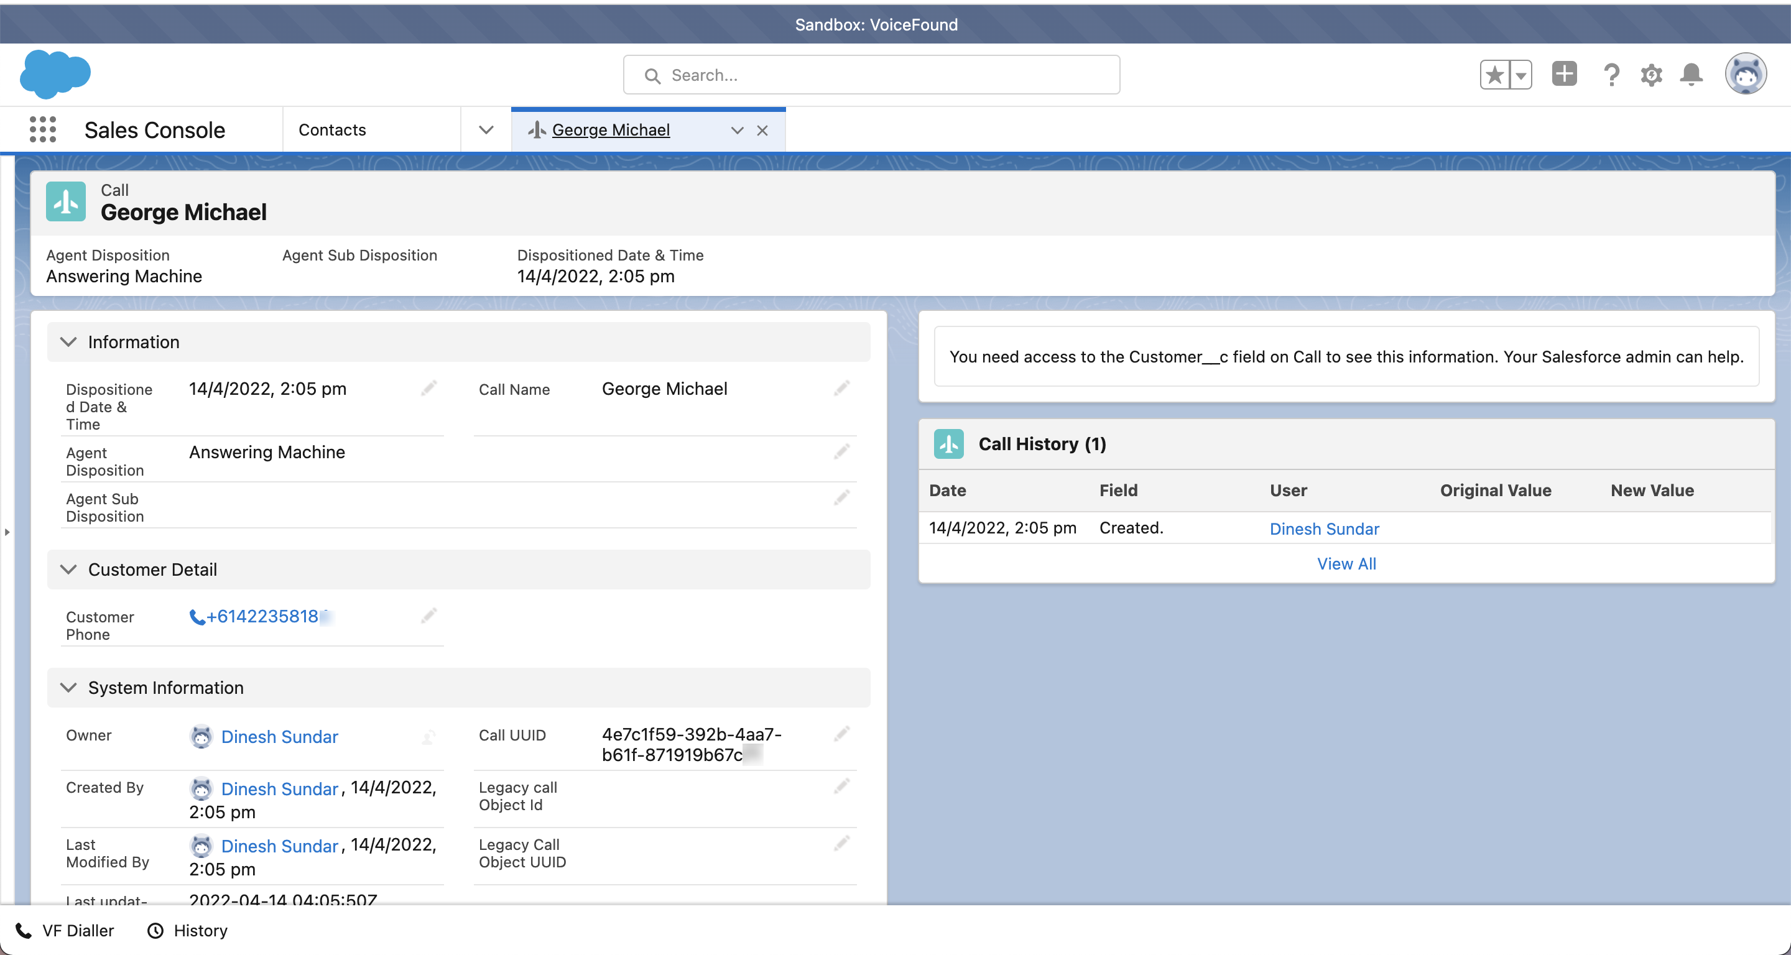Image resolution: width=1791 pixels, height=955 pixels.
Task: Click the Call record icon in header
Action: click(x=66, y=201)
